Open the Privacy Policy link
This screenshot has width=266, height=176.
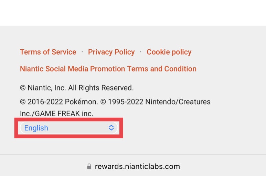point(111,52)
